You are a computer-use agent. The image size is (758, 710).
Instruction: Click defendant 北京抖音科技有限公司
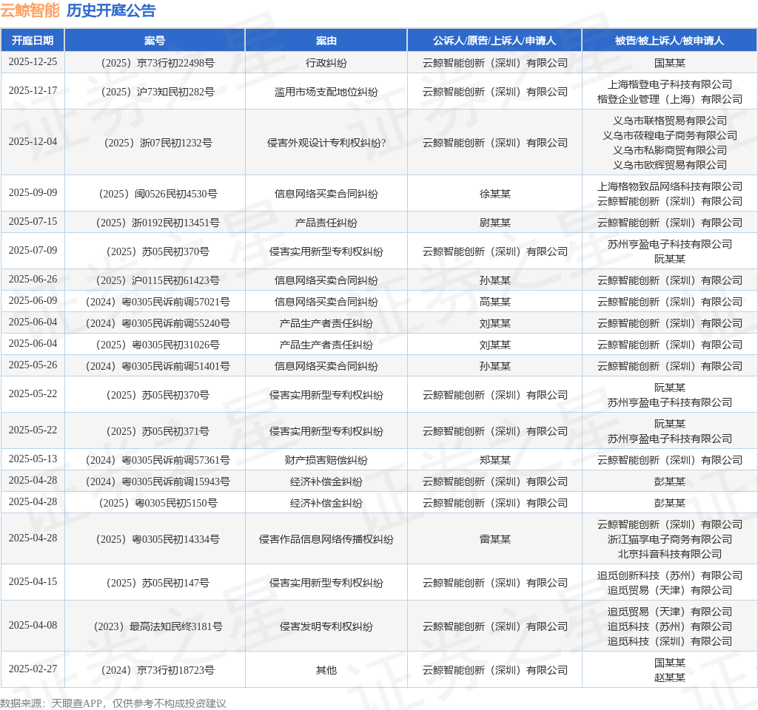(669, 554)
